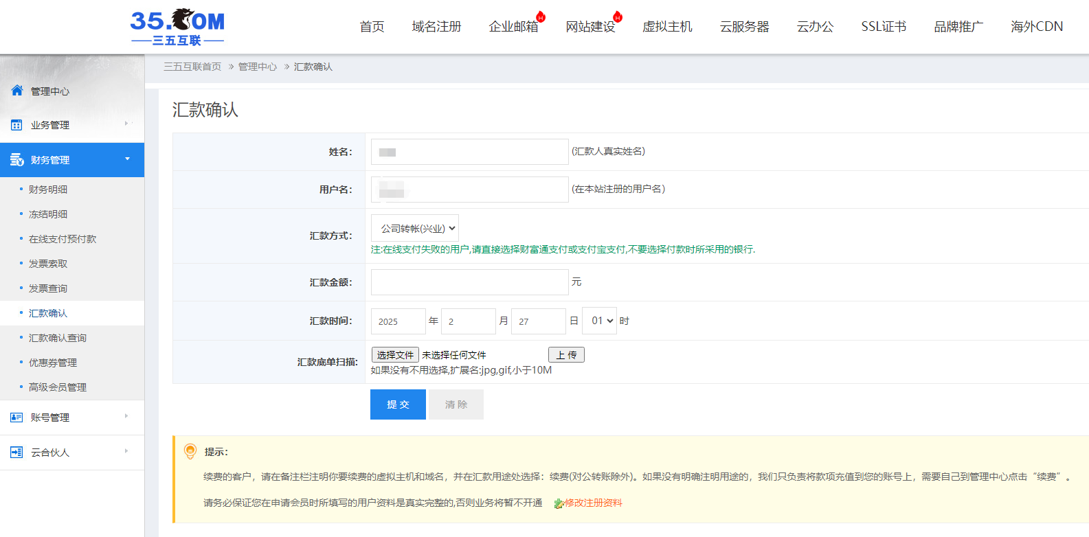The image size is (1089, 537).
Task: Click the 业务管理 calendar icon
Action: (17, 125)
